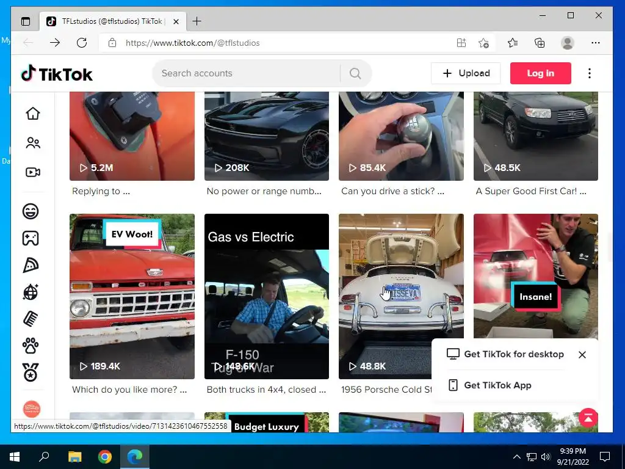The image size is (625, 469).
Task: Open File Explorer from taskbar
Action: coord(74,457)
